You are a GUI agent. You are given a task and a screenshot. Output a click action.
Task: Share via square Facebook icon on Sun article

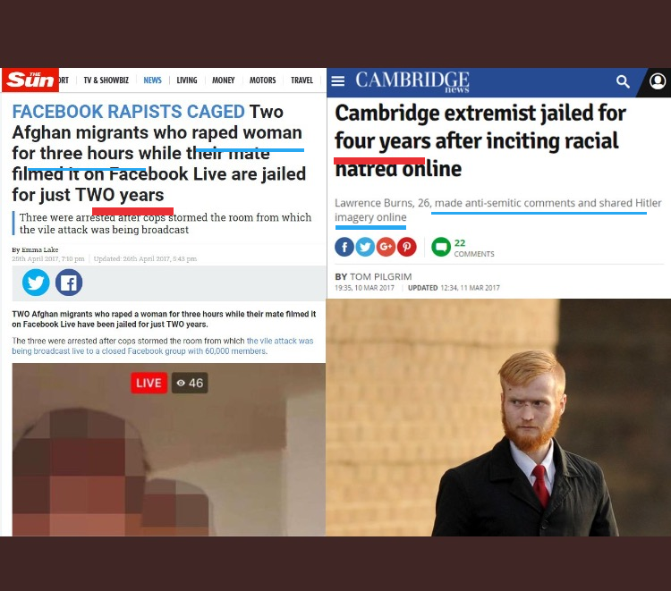69,283
